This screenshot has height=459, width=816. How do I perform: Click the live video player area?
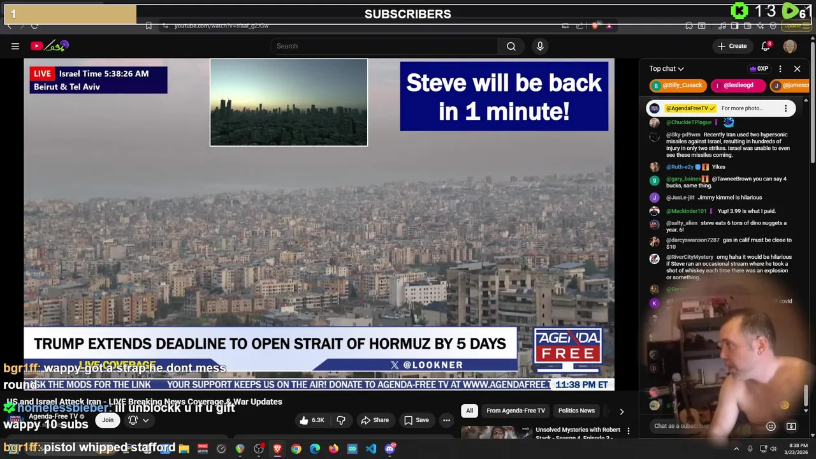(x=319, y=224)
